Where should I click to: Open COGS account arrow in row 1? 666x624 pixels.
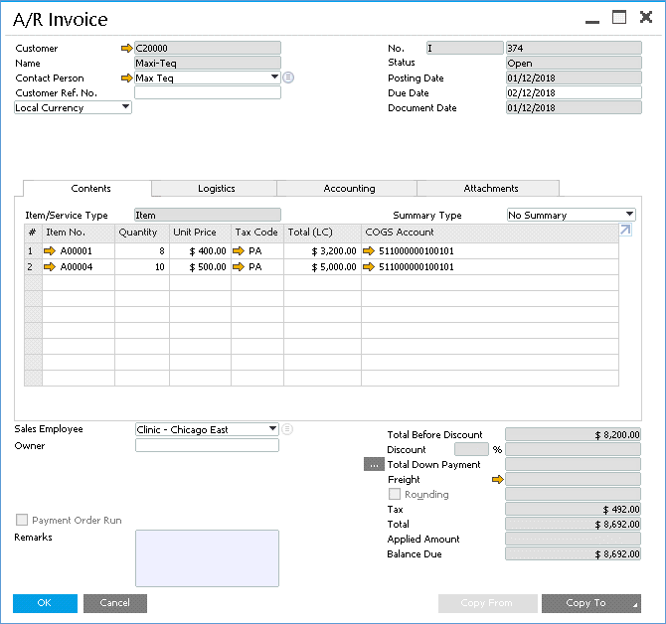369,250
